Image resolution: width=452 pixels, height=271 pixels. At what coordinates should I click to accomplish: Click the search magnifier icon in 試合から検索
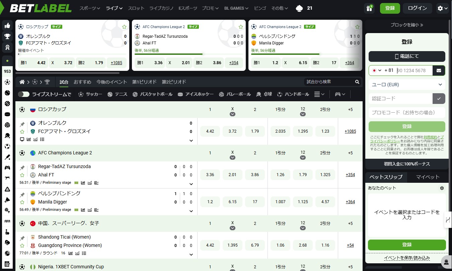tap(357, 82)
